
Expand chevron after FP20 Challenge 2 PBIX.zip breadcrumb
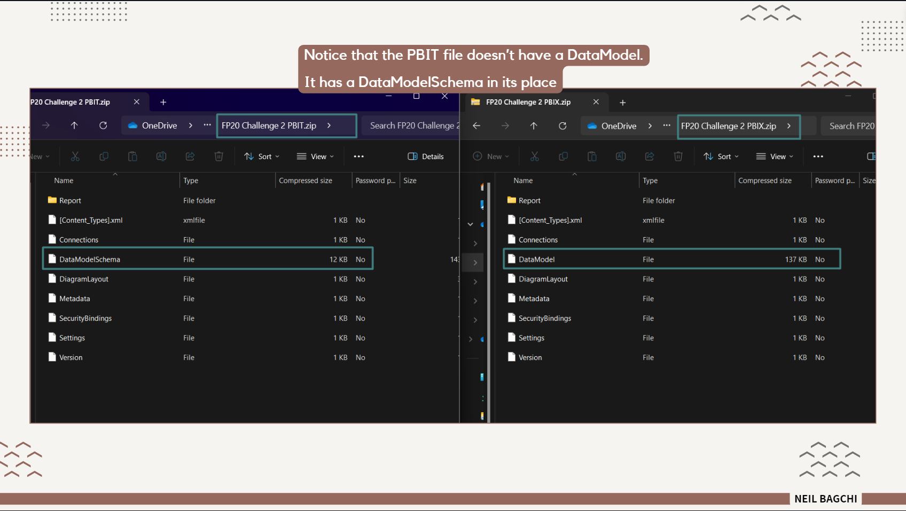789,126
